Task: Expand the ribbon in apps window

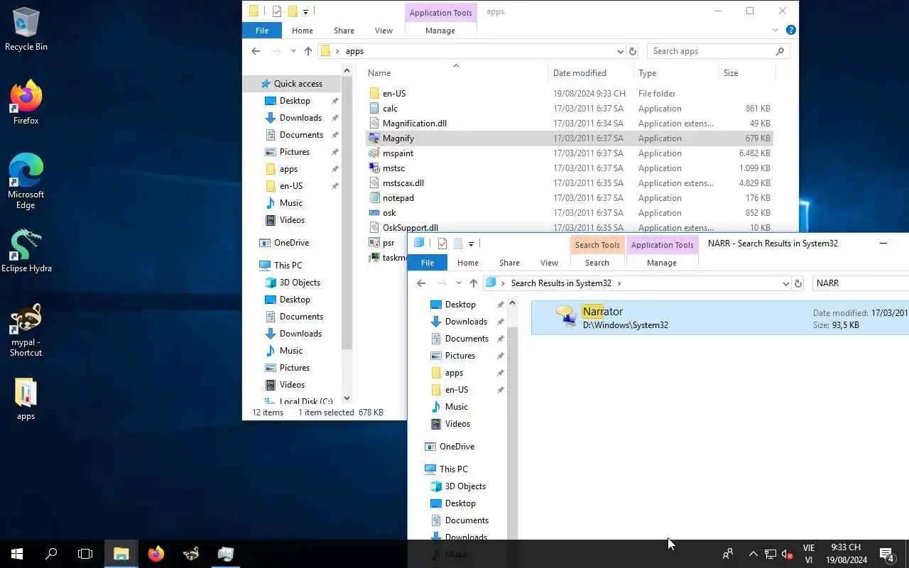Action: (x=775, y=31)
